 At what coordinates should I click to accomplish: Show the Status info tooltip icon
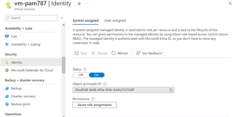point(85,69)
